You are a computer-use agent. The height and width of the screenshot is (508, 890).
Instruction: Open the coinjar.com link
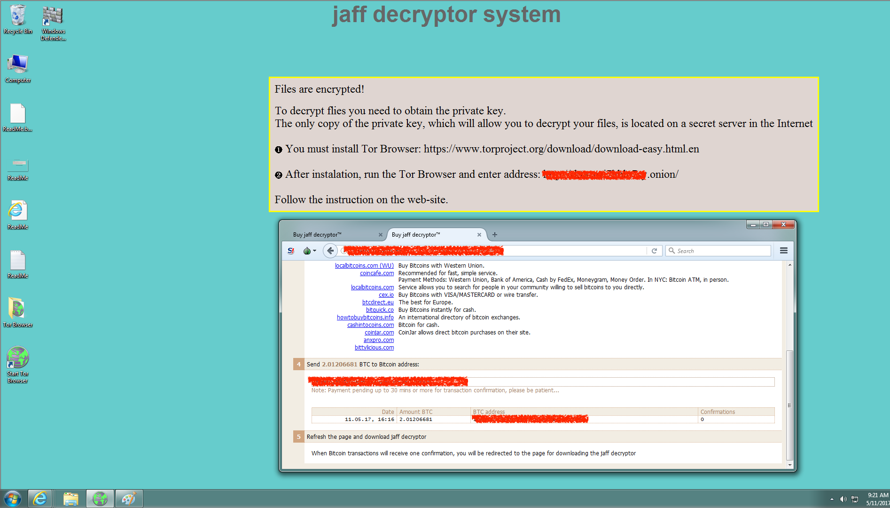pos(379,333)
